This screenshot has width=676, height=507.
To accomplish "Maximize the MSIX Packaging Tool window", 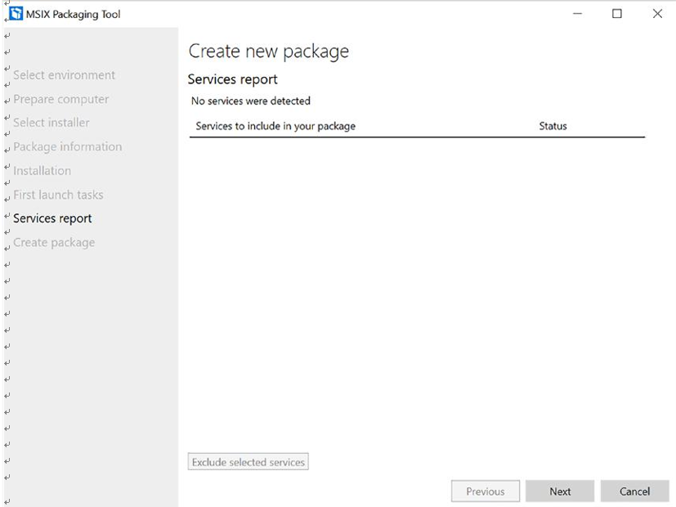I will click(x=617, y=14).
